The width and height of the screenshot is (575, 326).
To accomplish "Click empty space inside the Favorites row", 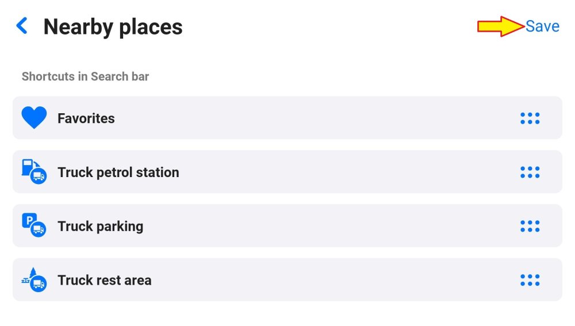I will click(316, 118).
